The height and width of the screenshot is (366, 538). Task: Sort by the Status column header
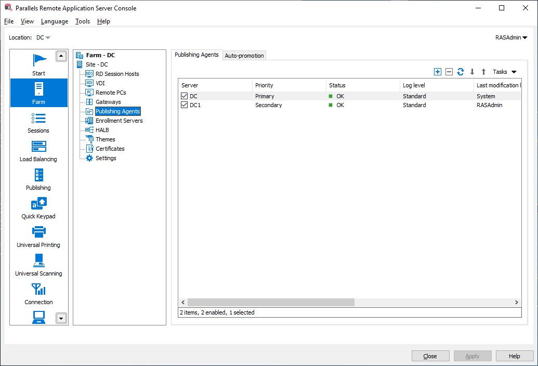(363, 85)
